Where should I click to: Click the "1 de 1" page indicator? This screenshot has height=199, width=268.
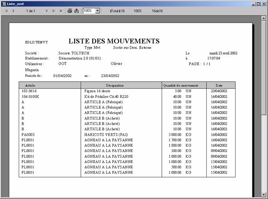pos(31,10)
